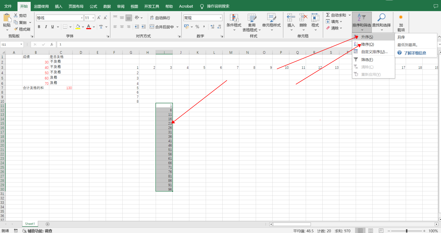Click the add new sheet plus icon
The width and height of the screenshot is (441, 233).
point(48,224)
